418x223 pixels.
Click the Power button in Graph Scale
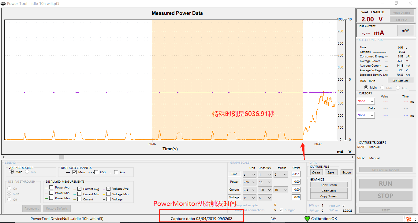coord(234,182)
